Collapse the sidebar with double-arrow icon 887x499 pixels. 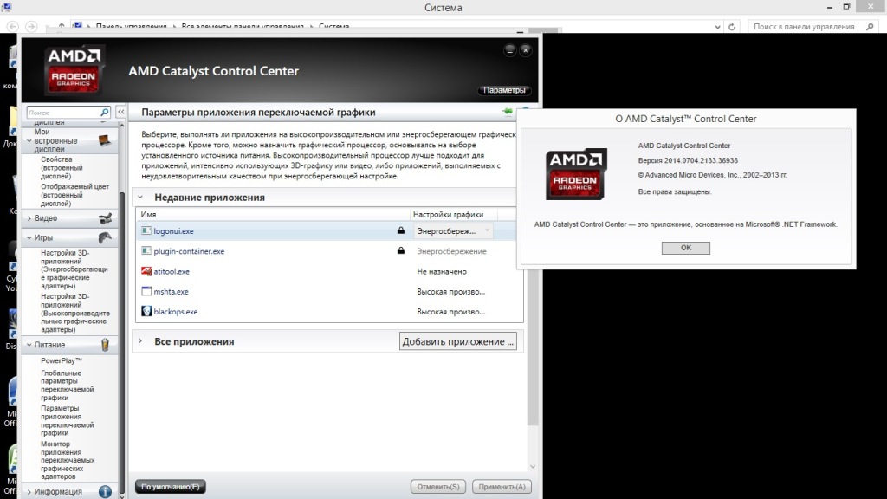(x=121, y=113)
